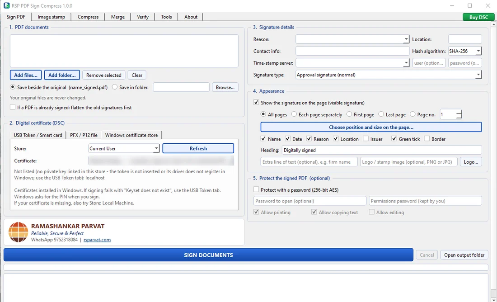Click the Cancel button
The height and width of the screenshot is (302, 497).
point(427,255)
